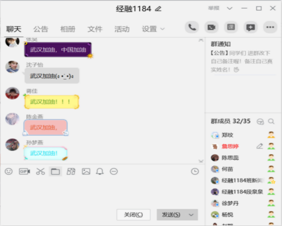Click the red packet/gift icon in toolbar
The image size is (282, 226).
click(71, 171)
